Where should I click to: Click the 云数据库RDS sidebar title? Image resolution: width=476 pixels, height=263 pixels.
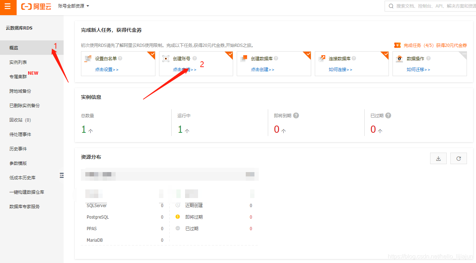click(x=19, y=28)
